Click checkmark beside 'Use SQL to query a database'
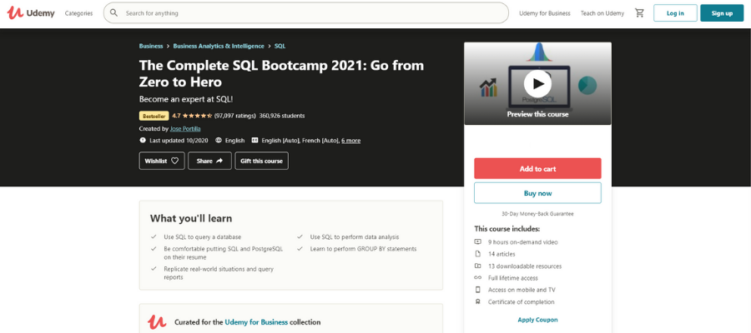This screenshot has width=751, height=333. point(154,236)
